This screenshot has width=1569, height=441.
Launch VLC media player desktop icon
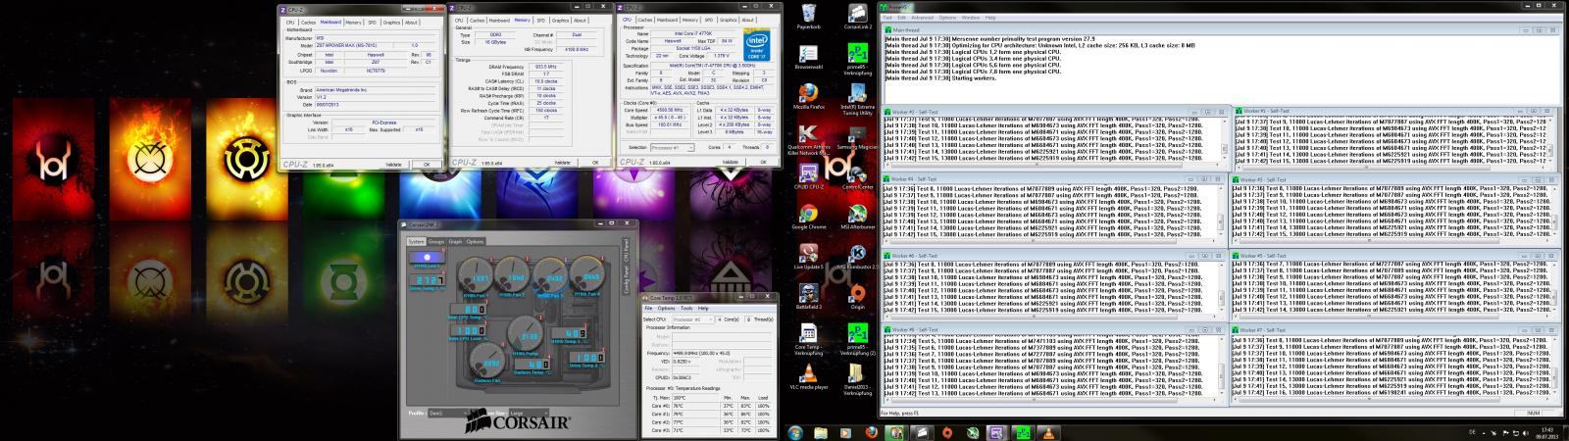[x=808, y=377]
